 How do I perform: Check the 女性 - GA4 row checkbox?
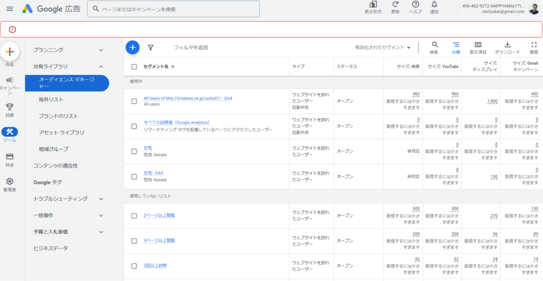tap(134, 176)
